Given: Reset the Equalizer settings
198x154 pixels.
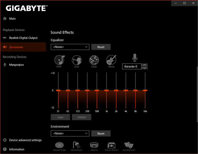Looking at the screenshot, I should click(101, 47).
